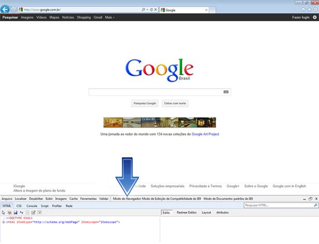Switch to the Script tab
The width and height of the screenshot is (319, 244).
click(x=45, y=206)
